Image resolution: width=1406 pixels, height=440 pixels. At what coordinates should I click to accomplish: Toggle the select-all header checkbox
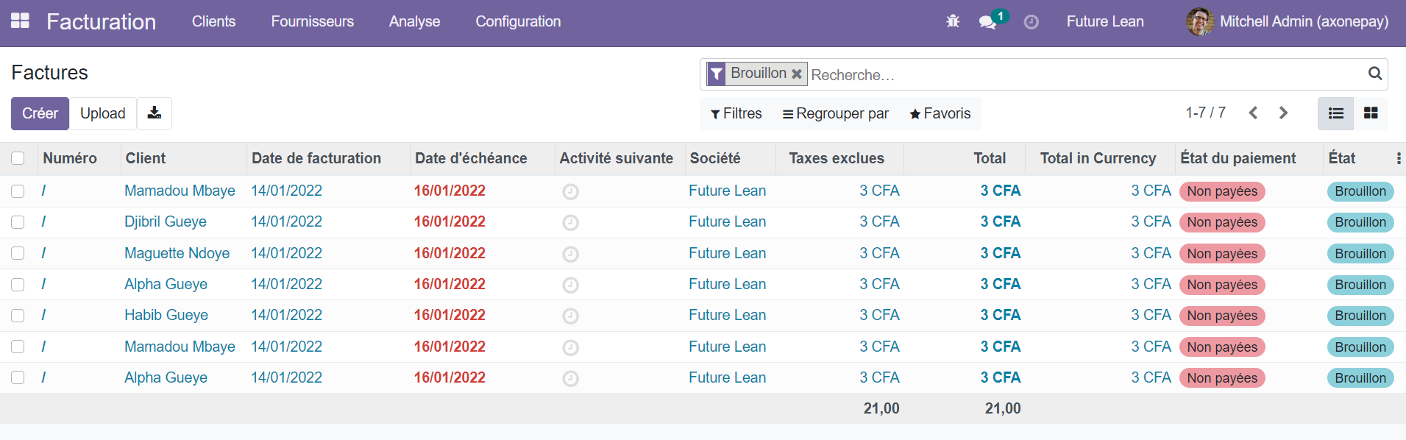pos(18,158)
